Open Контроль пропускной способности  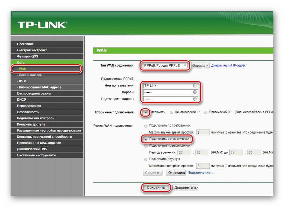pyautogui.click(x=47, y=136)
